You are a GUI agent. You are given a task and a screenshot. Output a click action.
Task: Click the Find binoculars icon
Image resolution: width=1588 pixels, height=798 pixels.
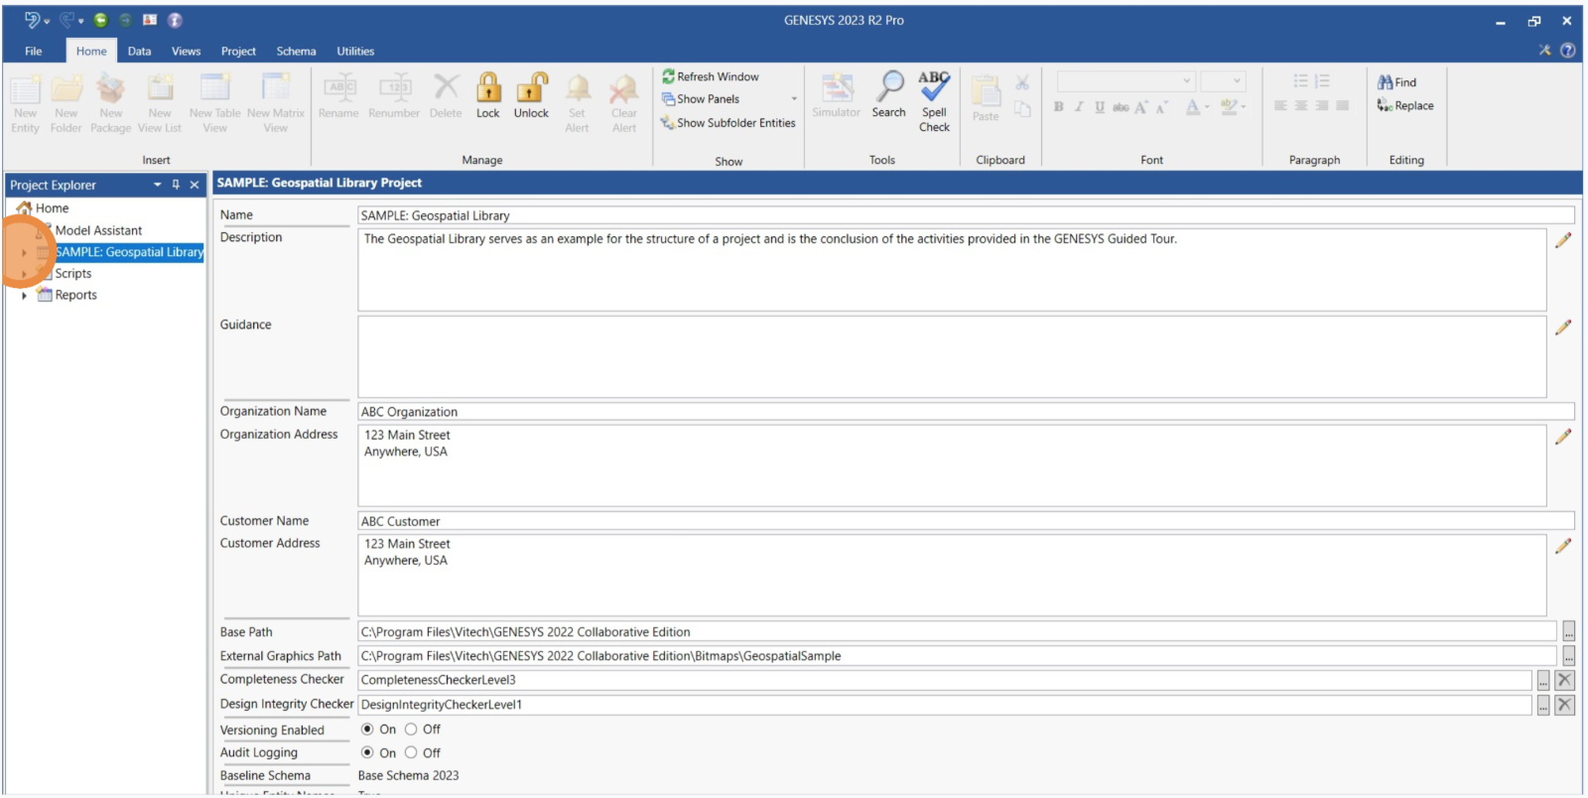(x=1386, y=82)
